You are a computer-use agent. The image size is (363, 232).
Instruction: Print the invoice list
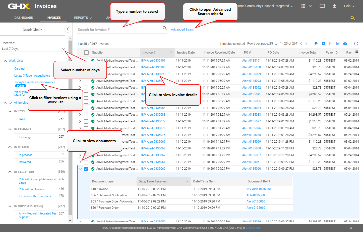coord(316,44)
